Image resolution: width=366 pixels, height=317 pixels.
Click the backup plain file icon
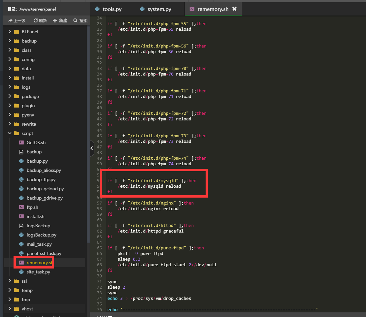tap(21, 152)
